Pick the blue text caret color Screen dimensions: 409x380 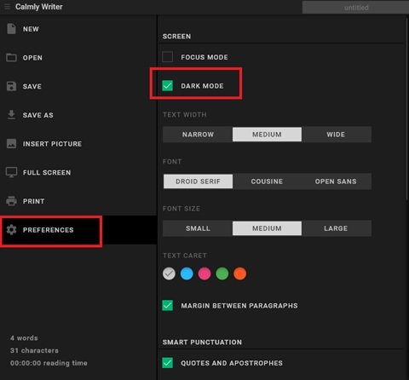click(x=187, y=273)
